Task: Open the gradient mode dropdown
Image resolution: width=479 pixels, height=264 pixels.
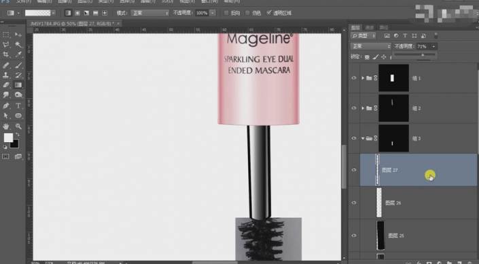Action: (149, 13)
